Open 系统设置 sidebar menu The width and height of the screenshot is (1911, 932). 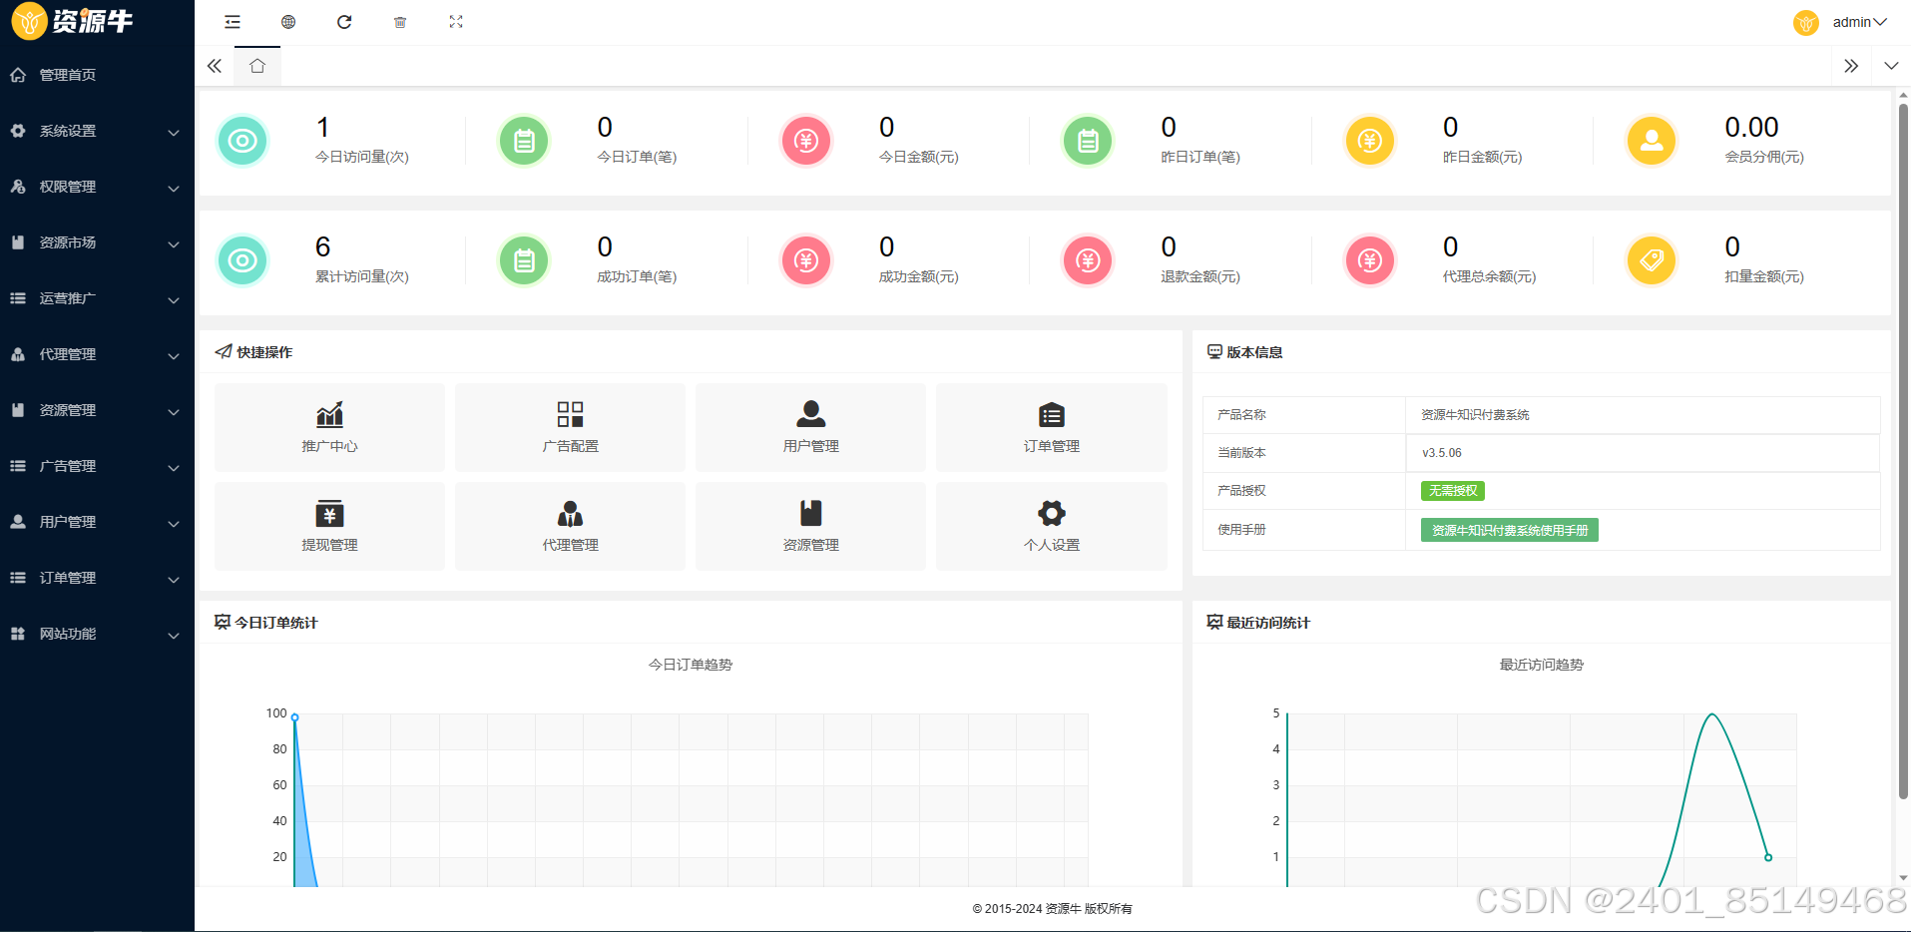tap(97, 131)
